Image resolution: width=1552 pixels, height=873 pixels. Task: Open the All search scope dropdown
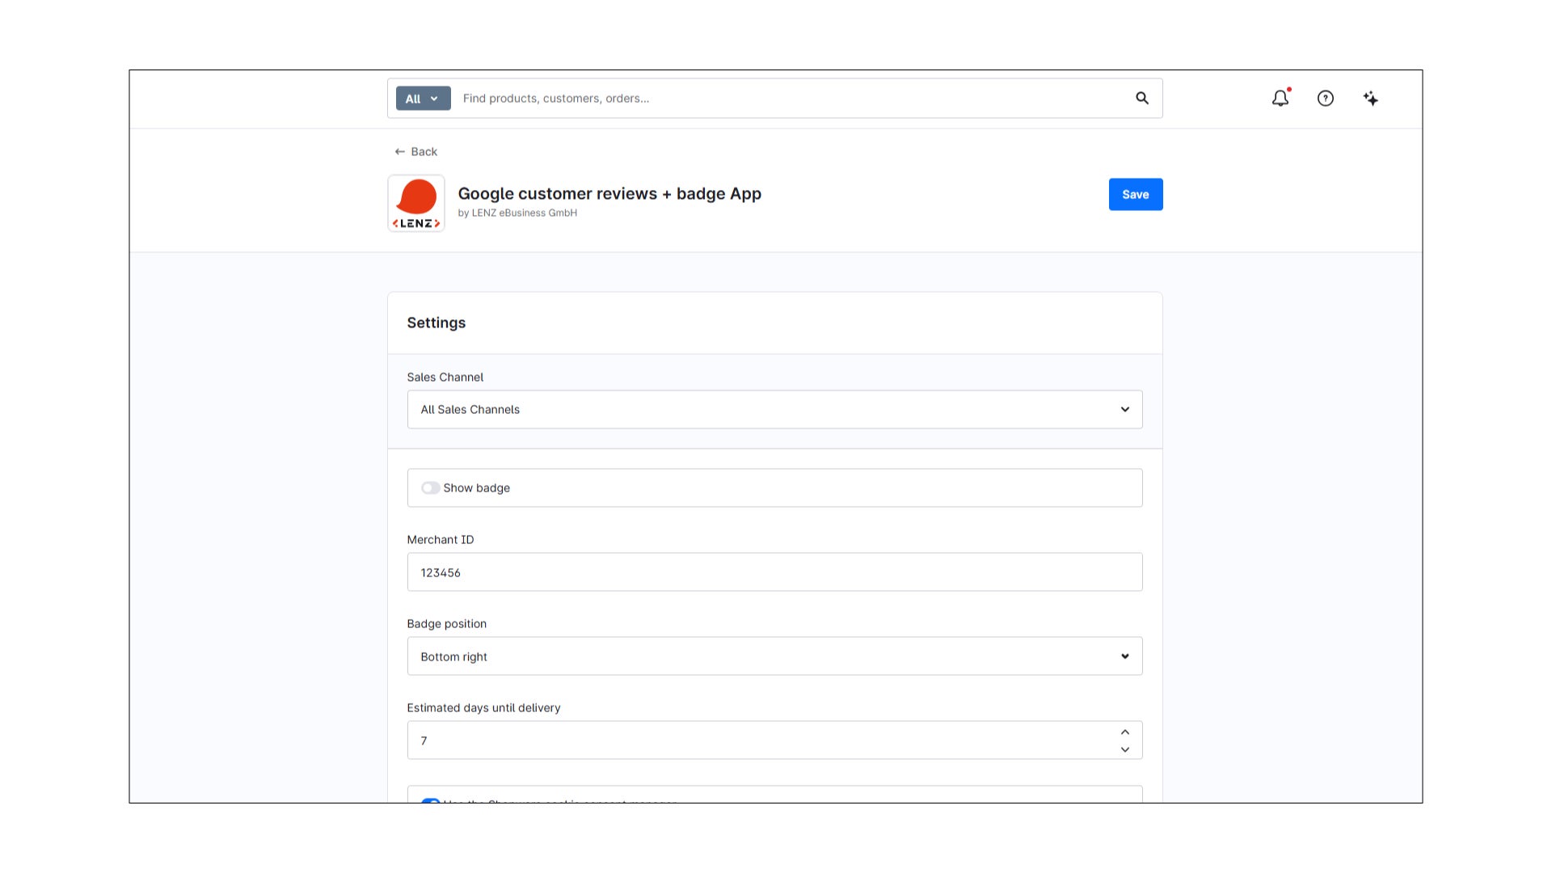tap(423, 99)
